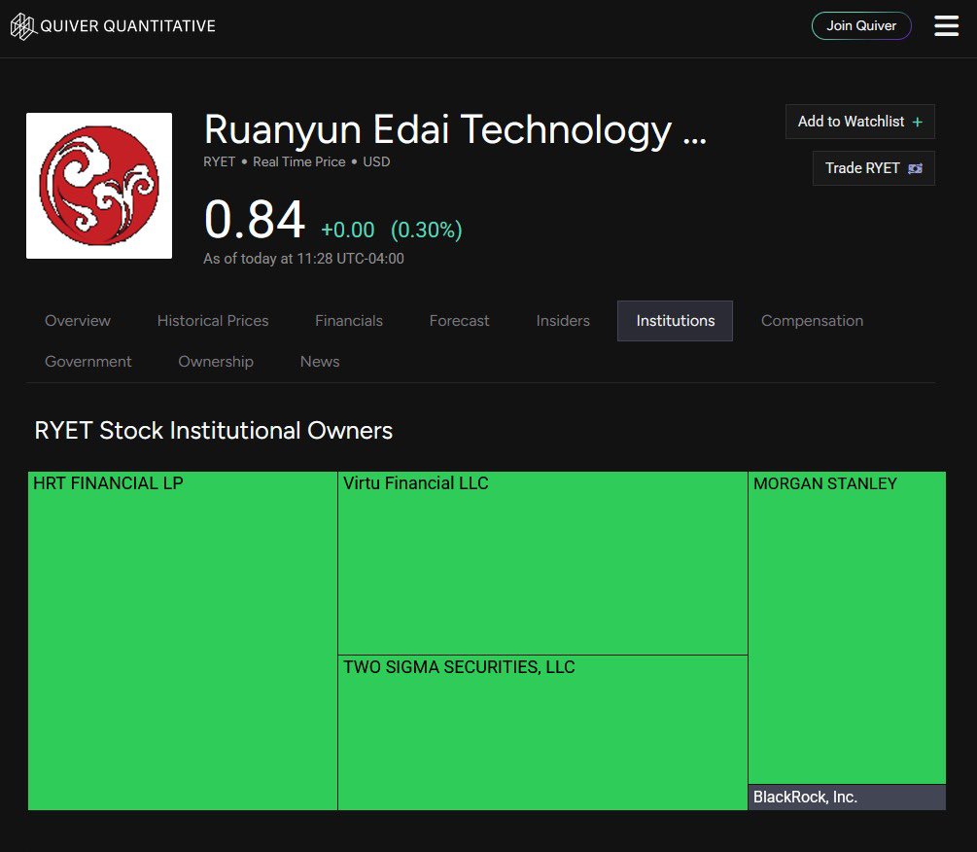977x852 pixels.
Task: Click the 'Real Time Price' label
Action: click(x=299, y=162)
